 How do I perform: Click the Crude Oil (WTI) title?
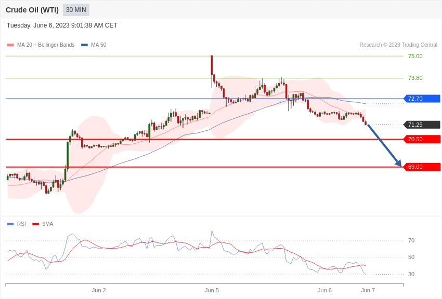32,10
